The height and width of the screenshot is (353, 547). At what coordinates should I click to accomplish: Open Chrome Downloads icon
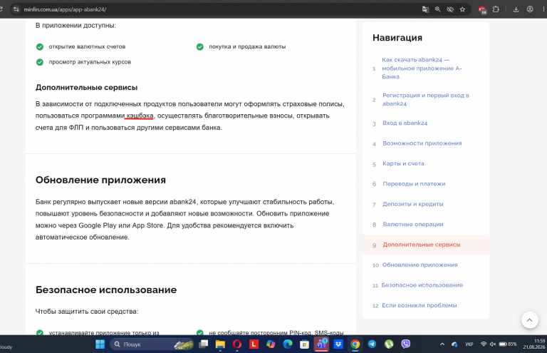coord(516,9)
